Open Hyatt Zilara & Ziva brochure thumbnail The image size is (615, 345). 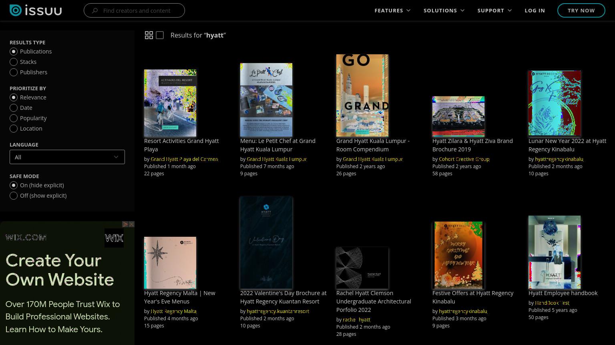(x=458, y=117)
